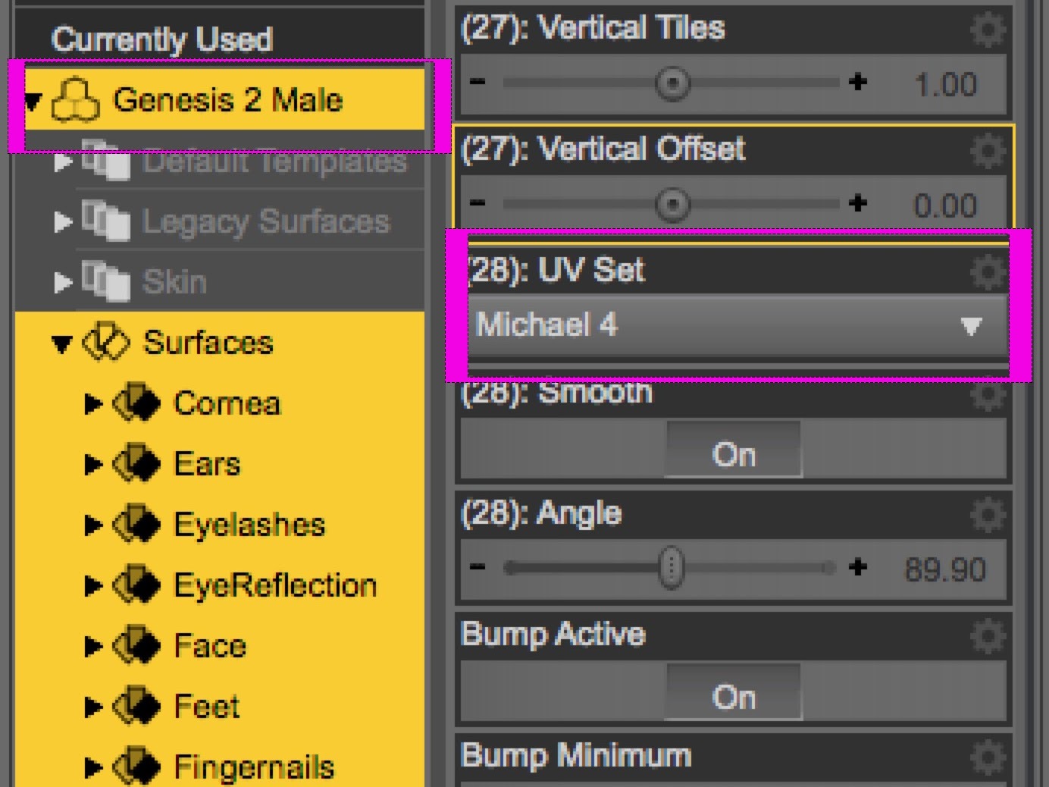This screenshot has height=787, width=1049.
Task: Click the Angle value field showing 89.90
Action: [x=945, y=569]
